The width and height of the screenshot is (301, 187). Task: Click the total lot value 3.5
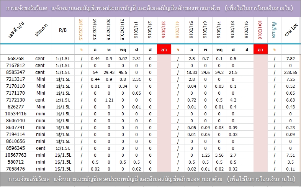click(x=290, y=162)
